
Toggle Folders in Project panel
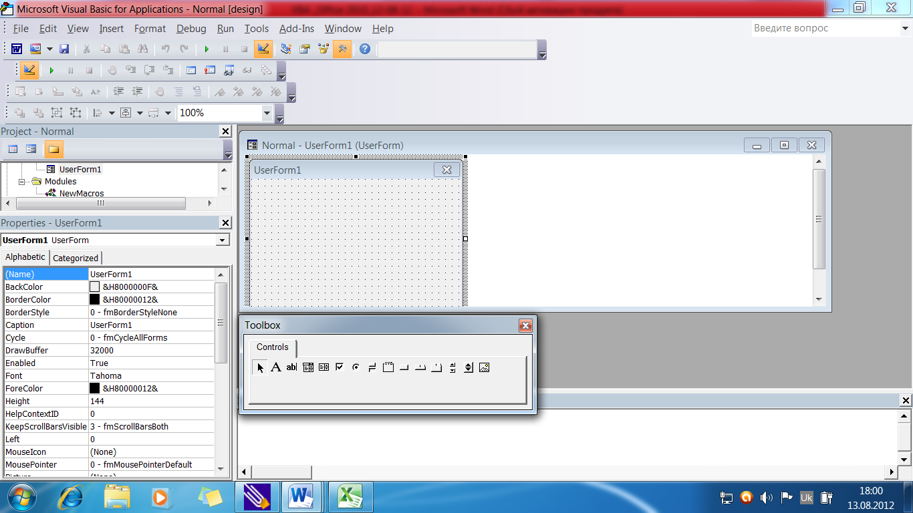(x=53, y=149)
